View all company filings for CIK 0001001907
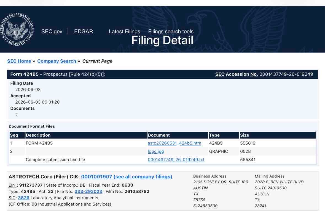325x213 pixels. tap(127, 177)
